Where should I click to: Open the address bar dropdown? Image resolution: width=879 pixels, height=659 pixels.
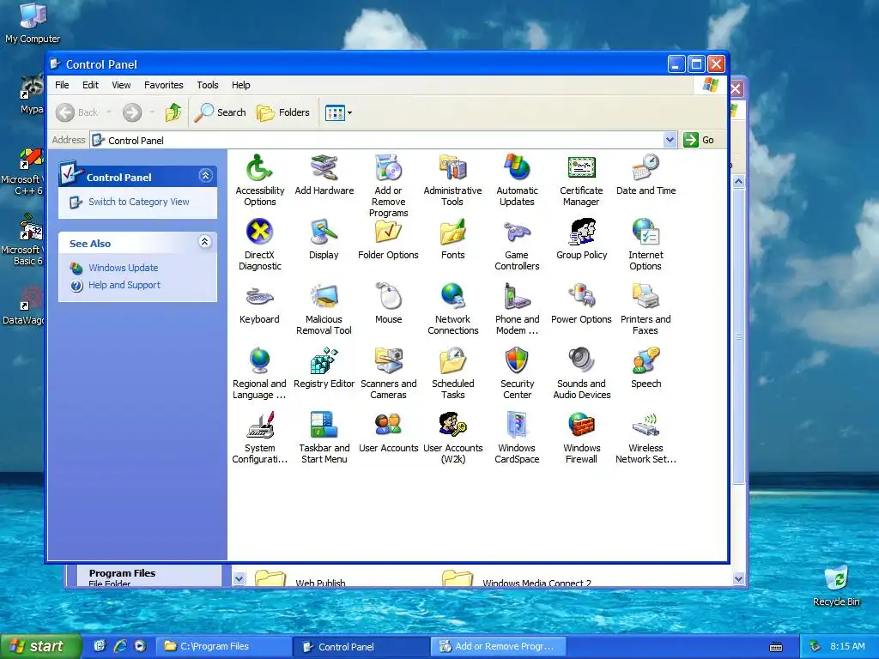point(670,140)
